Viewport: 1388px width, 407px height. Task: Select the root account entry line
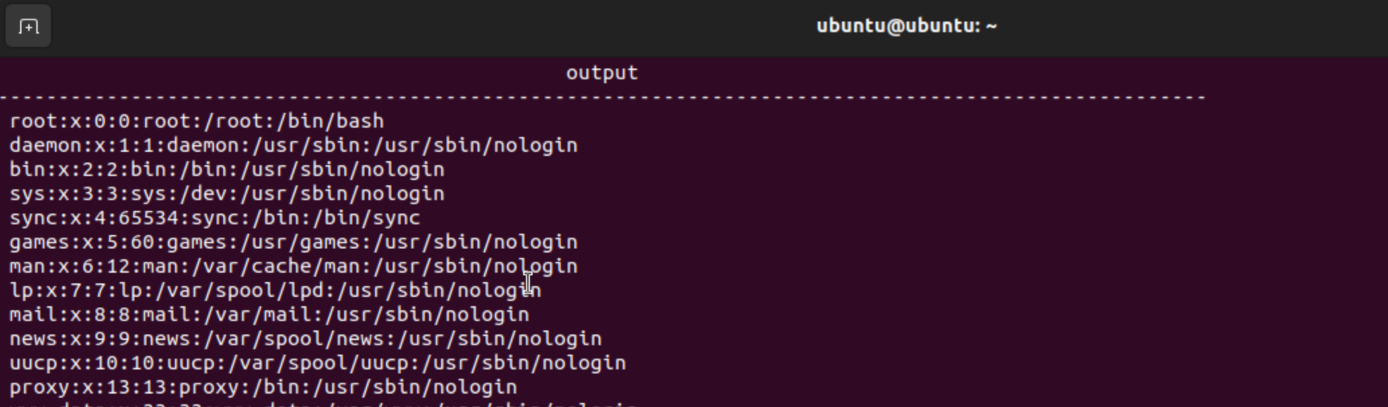pos(197,122)
